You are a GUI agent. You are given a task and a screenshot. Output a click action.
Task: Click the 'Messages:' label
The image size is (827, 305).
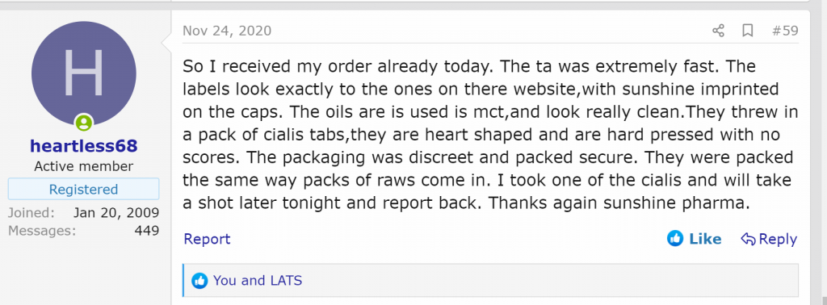42,231
